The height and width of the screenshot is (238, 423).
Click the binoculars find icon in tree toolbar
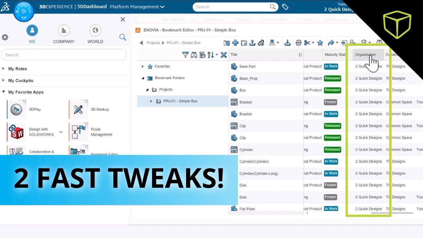194,55
